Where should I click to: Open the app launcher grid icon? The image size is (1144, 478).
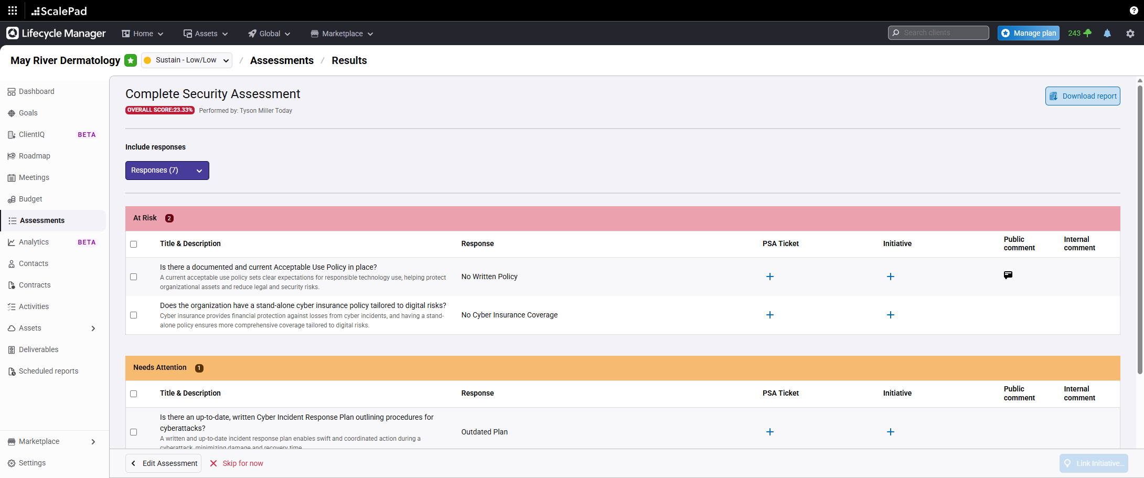click(12, 10)
